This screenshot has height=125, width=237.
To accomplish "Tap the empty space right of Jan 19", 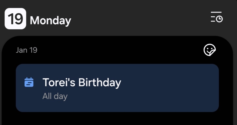I will (x=120, y=50).
